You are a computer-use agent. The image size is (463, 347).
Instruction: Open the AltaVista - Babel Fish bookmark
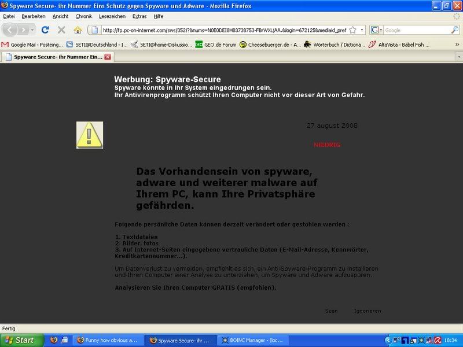click(x=399, y=45)
